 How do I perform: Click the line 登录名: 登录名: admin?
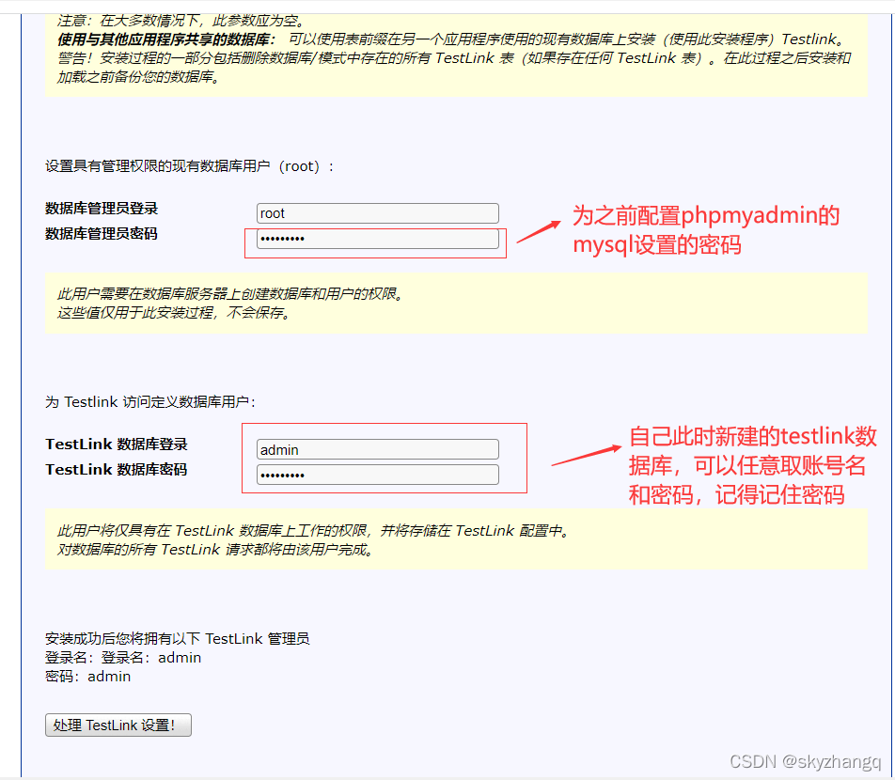point(123,657)
